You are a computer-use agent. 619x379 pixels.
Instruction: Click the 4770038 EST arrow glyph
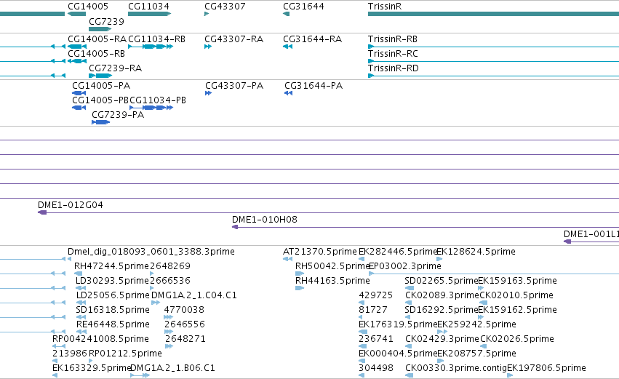pos(168,317)
